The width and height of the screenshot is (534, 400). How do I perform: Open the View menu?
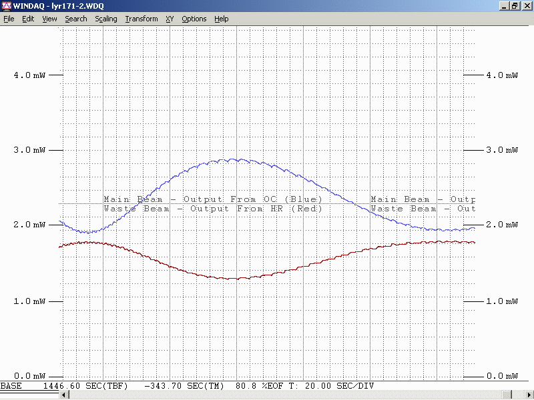49,19
